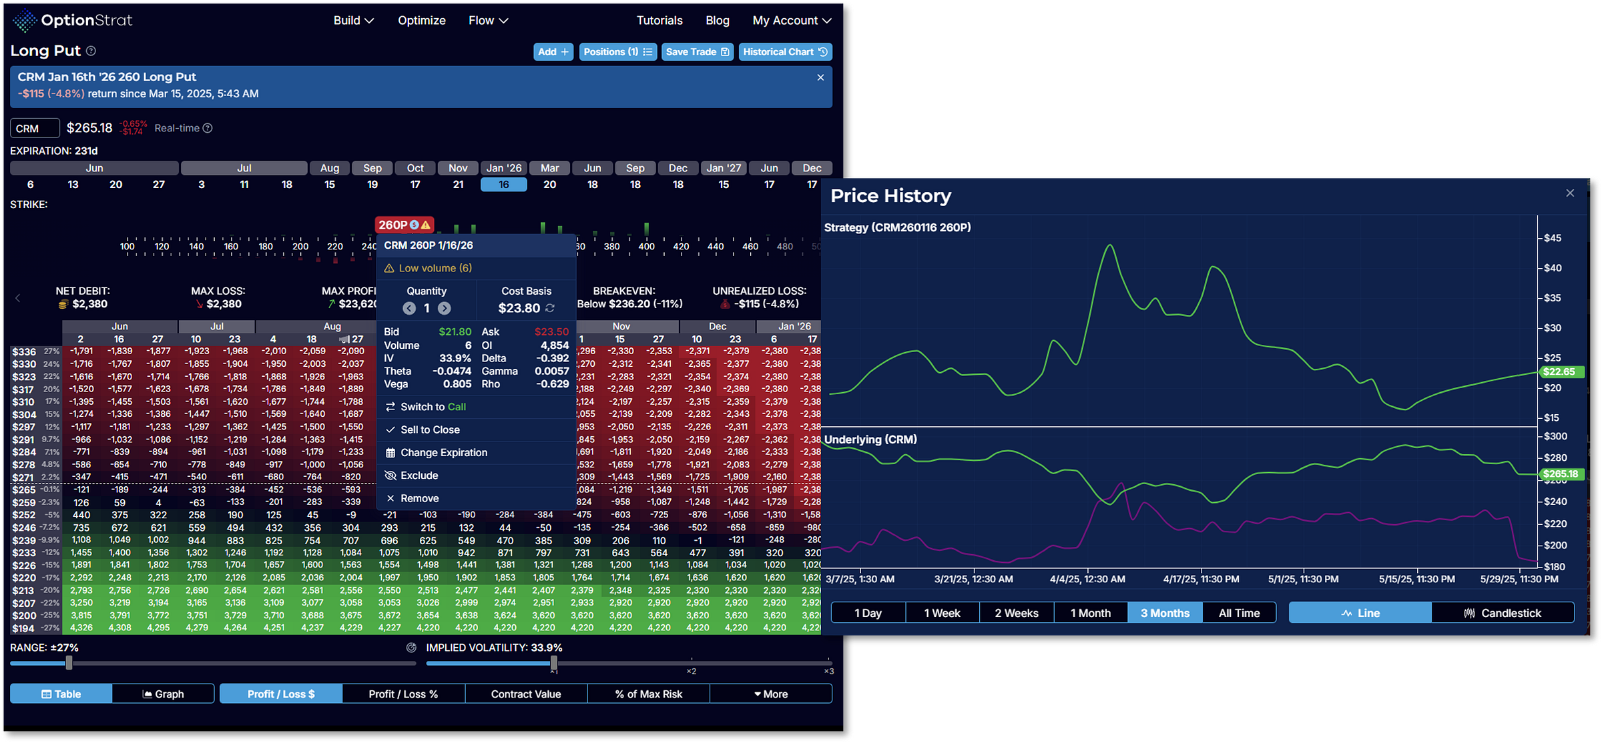Image resolution: width=1602 pixels, height=743 pixels.
Task: Select the Mar 20 expiration date
Action: click(x=549, y=185)
